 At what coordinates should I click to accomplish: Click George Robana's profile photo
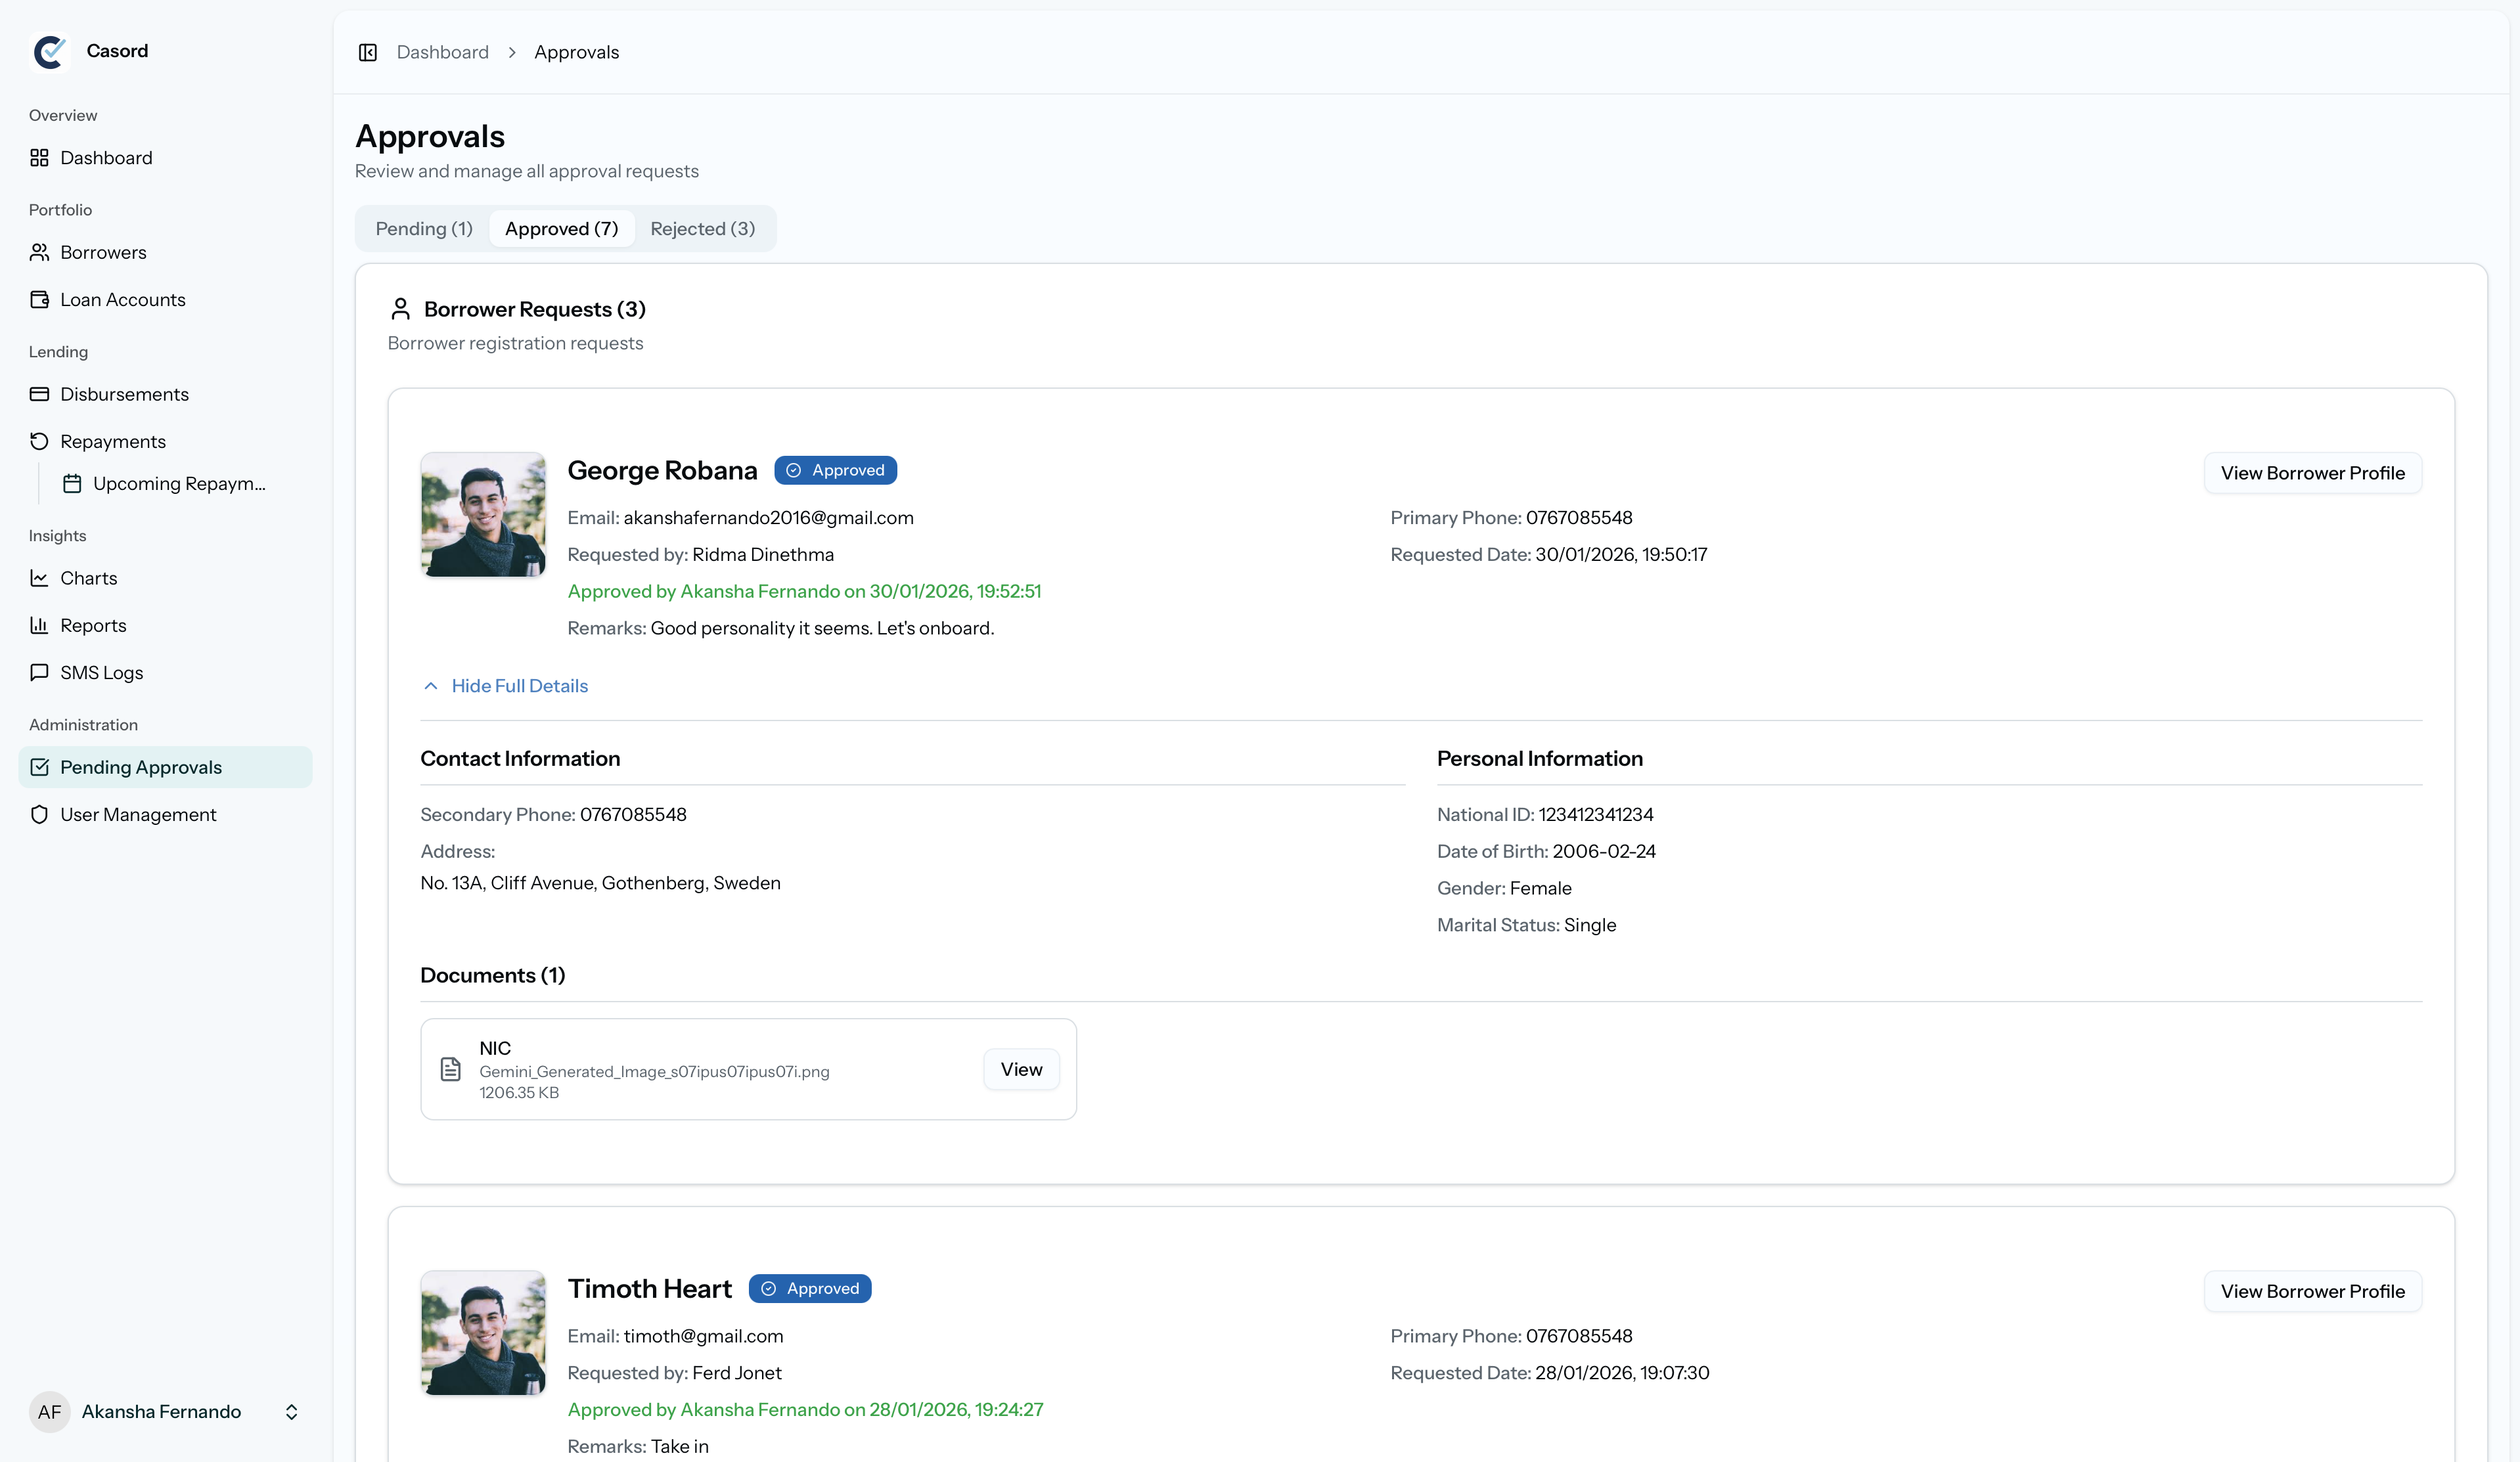[483, 515]
